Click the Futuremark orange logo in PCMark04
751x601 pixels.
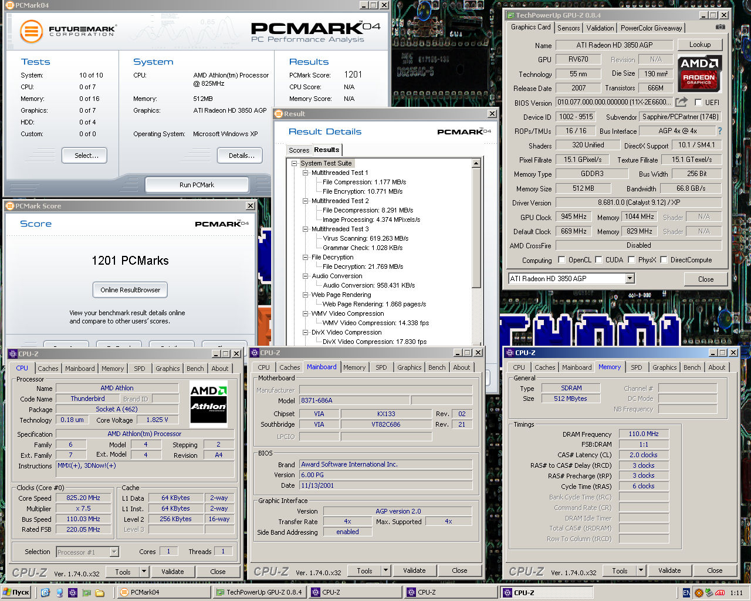[31, 31]
